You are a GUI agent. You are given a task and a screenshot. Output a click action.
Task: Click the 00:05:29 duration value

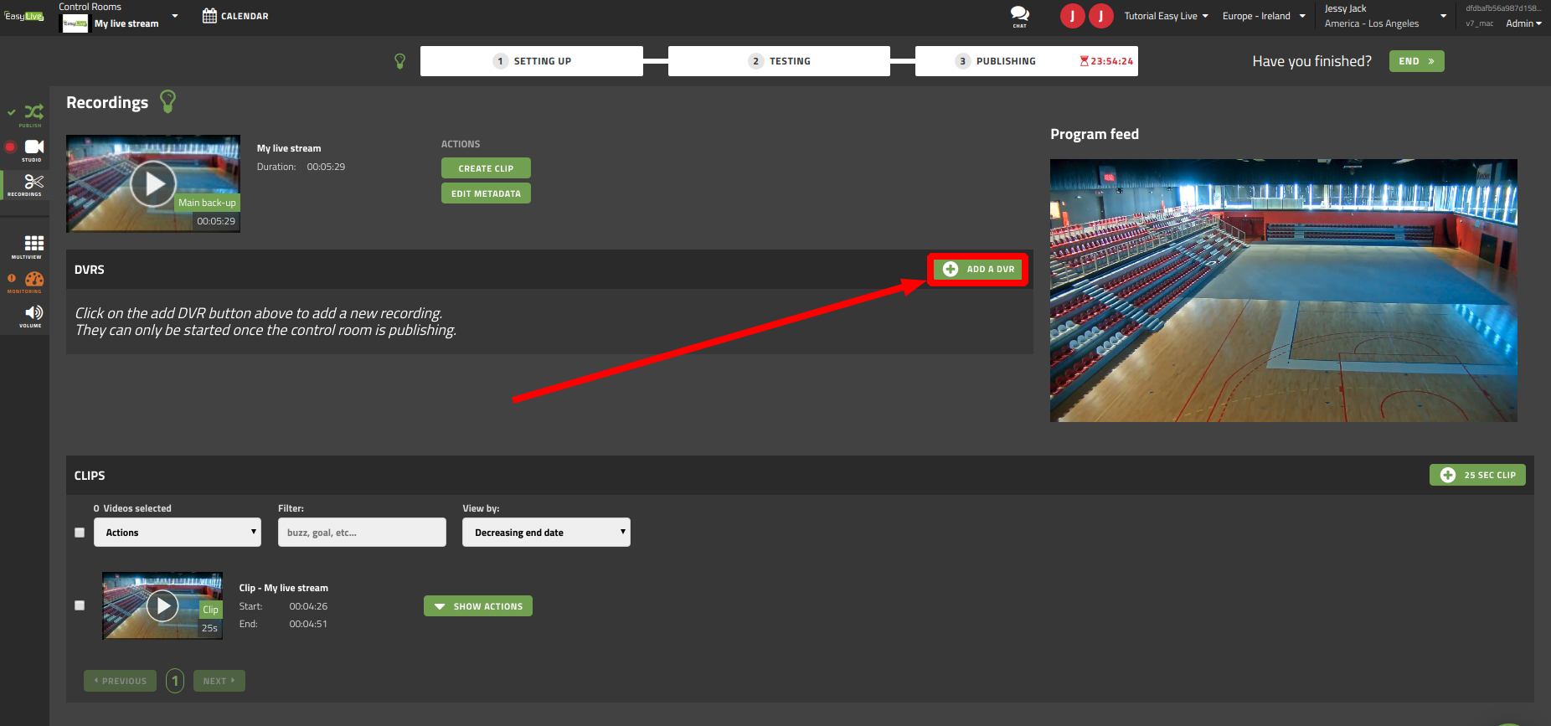pos(326,167)
